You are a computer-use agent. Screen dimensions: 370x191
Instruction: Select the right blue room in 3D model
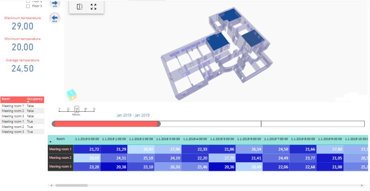[x=252, y=38]
